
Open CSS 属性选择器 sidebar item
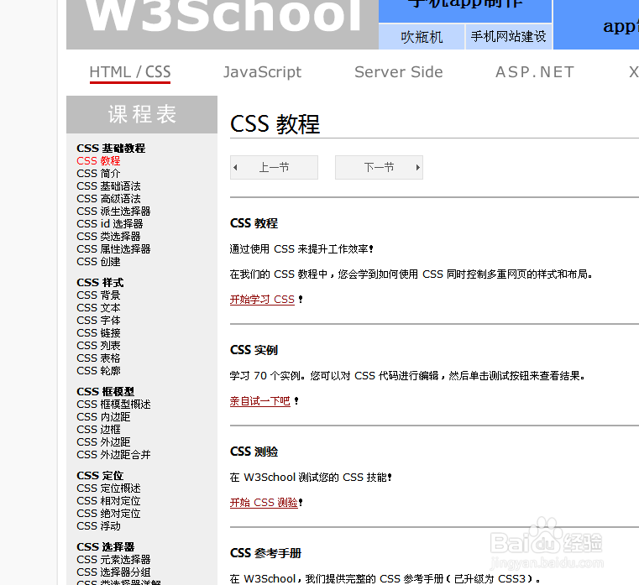(x=113, y=249)
